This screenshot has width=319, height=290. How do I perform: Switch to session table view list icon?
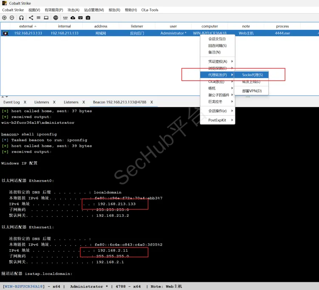[38, 18]
